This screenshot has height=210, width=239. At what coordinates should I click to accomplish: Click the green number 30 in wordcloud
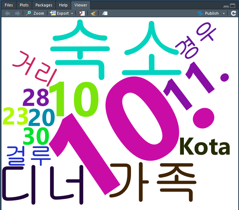[x=36, y=136]
